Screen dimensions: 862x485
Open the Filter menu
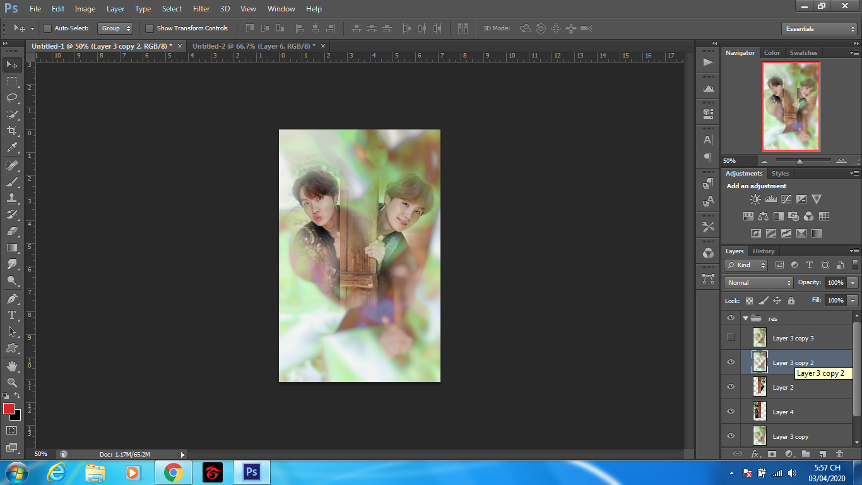201,9
